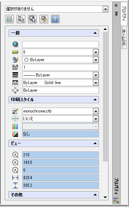
Task: Open help with the question mark icon
Action: click(x=55, y=19)
